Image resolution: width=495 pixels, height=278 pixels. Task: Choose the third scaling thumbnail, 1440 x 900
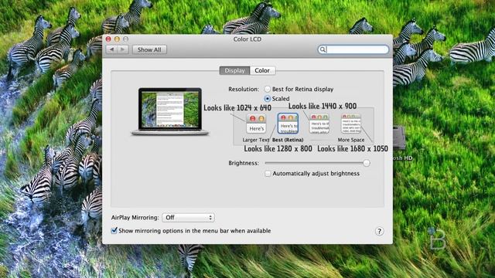[x=319, y=124]
